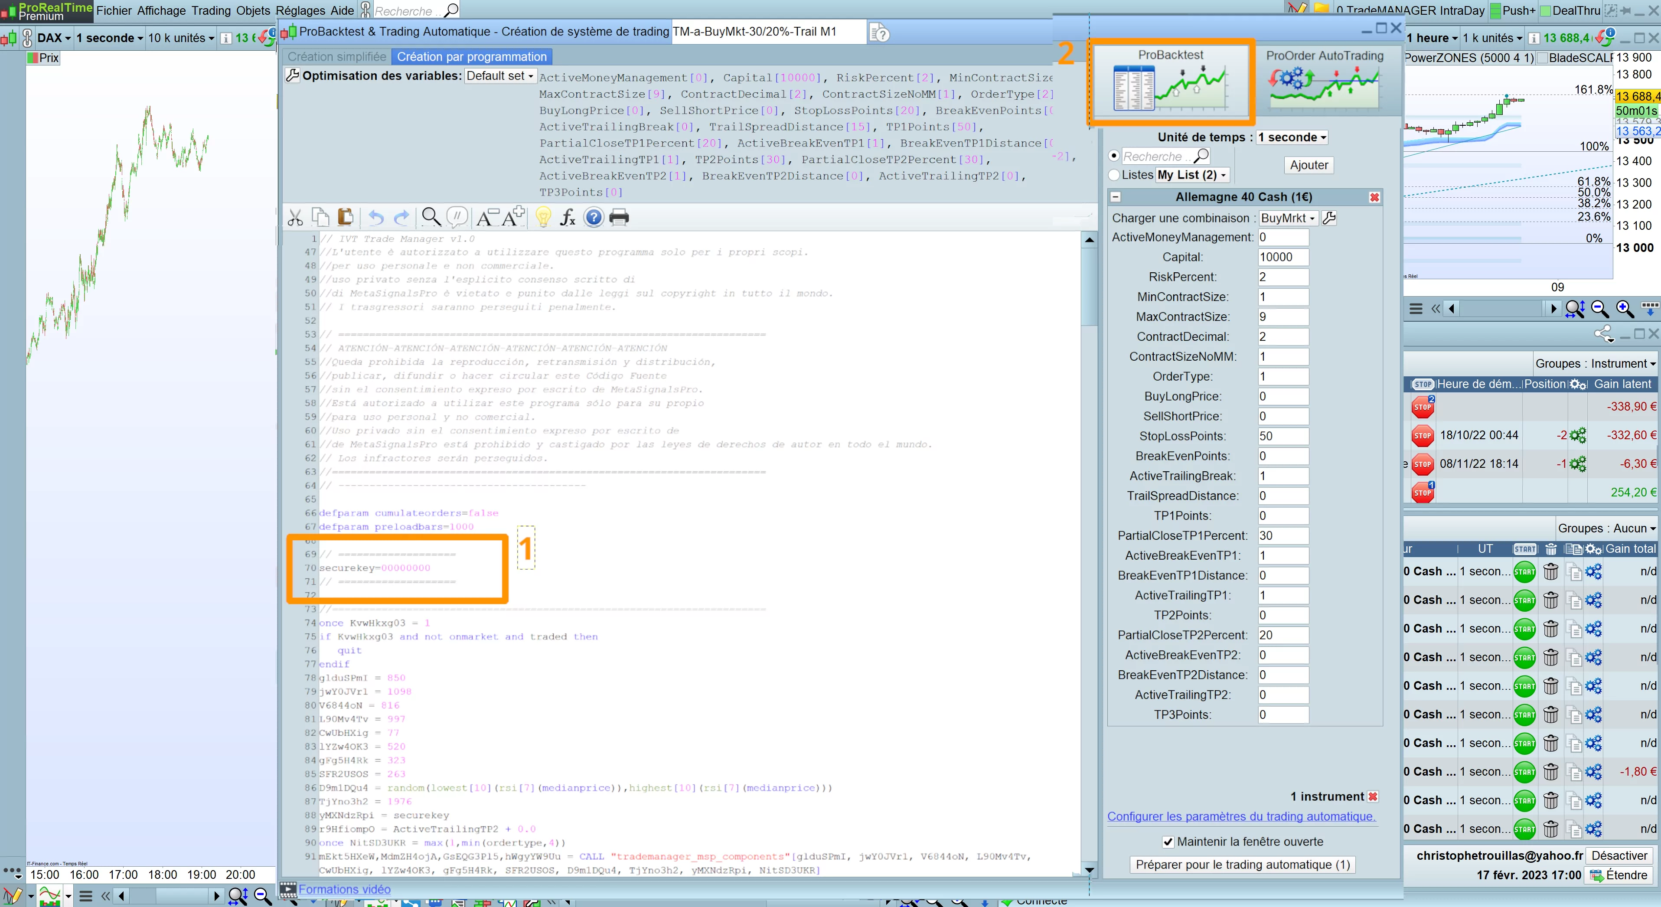Print the code with the printer icon
1661x907 pixels.
619,218
